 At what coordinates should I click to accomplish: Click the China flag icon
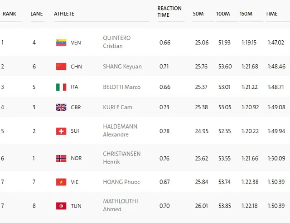click(x=61, y=67)
